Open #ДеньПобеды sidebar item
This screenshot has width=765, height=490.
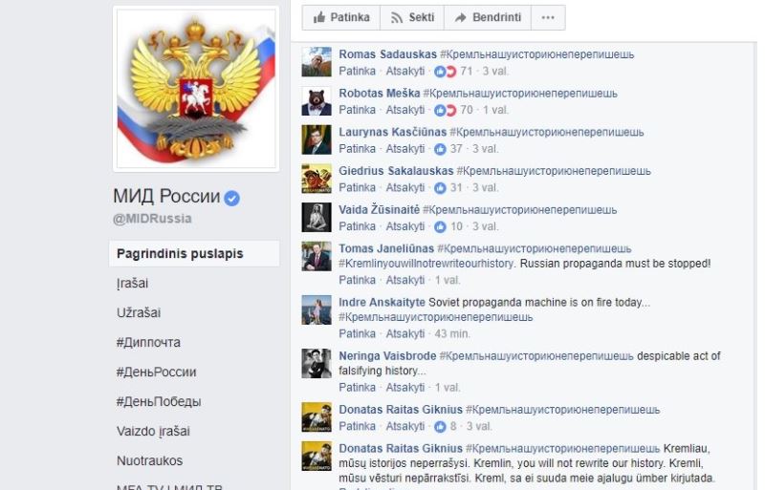coord(159,402)
